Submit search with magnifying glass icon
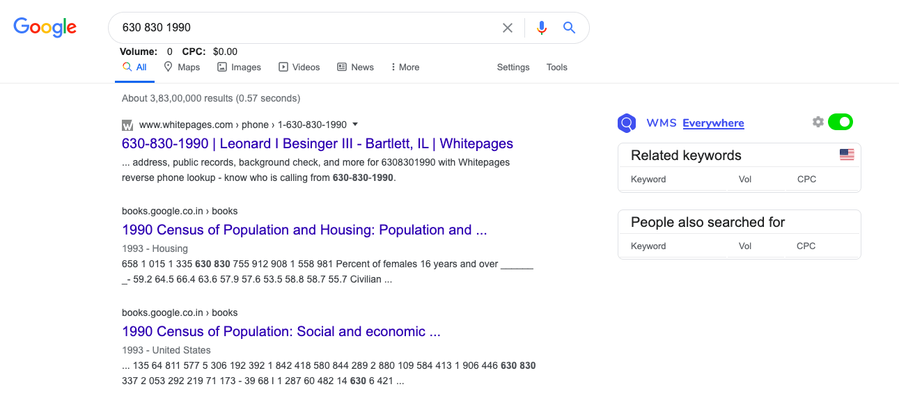The width and height of the screenshot is (899, 396). [x=569, y=28]
